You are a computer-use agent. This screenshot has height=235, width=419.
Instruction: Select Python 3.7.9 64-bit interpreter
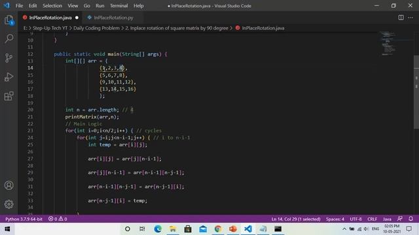pyautogui.click(x=24, y=219)
